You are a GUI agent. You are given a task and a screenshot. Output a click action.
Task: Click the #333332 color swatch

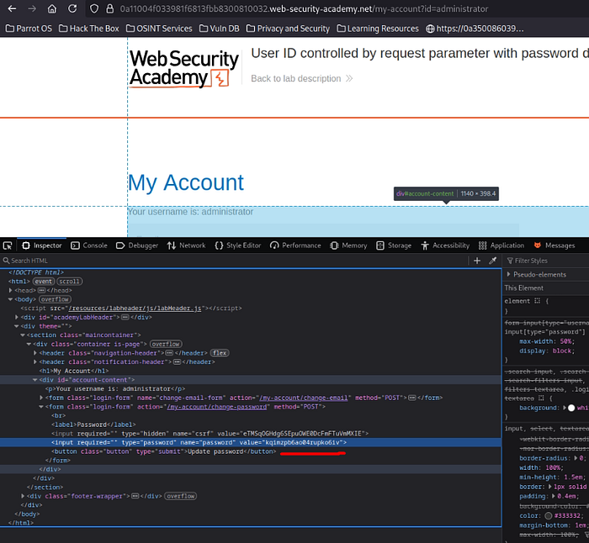tap(549, 515)
